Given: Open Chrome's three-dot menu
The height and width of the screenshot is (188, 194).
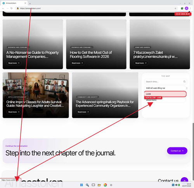Looking at the screenshot, I should pyautogui.click(x=191, y=9).
